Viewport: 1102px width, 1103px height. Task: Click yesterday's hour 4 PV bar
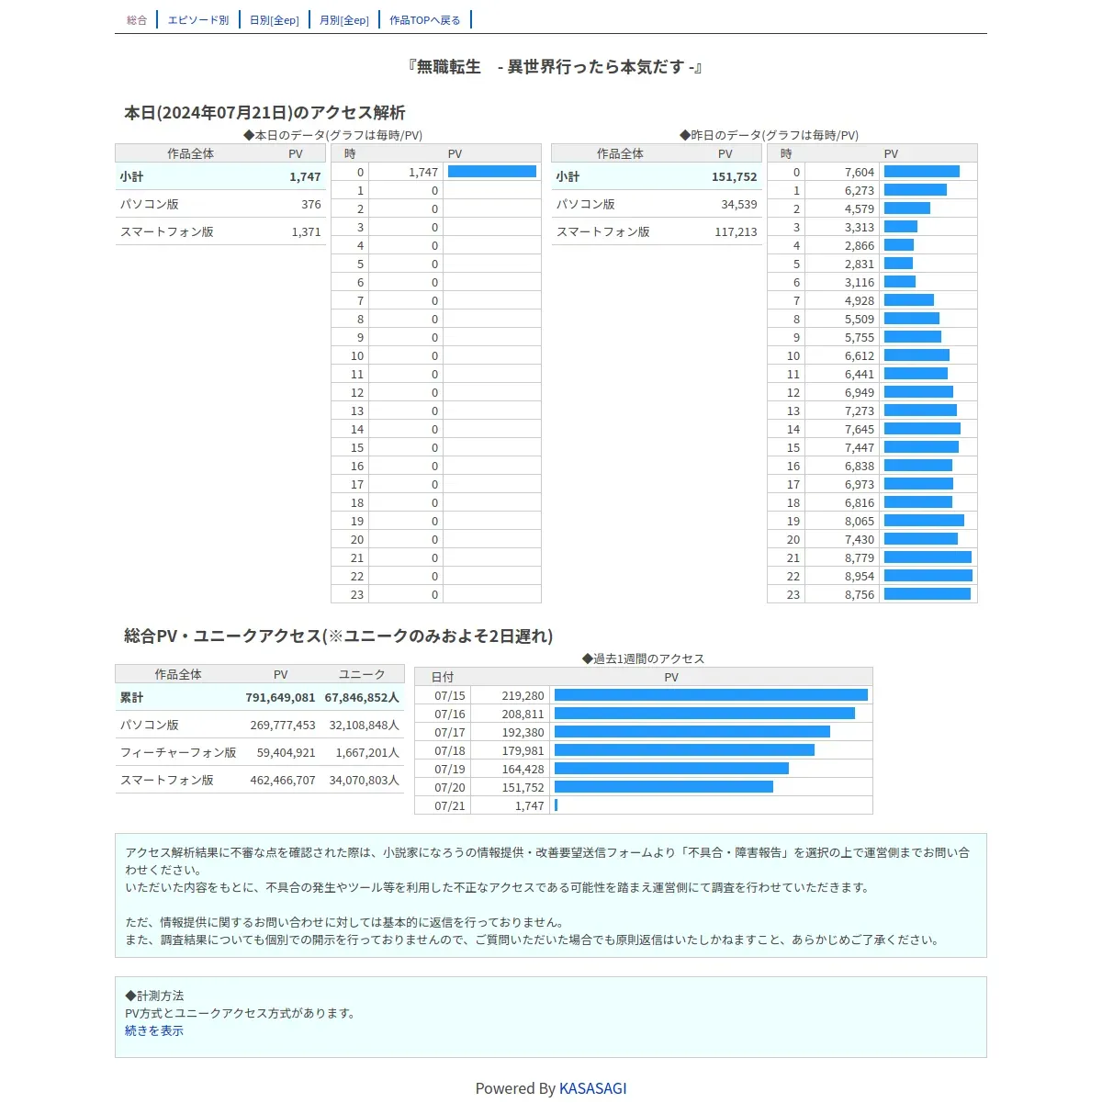pos(899,245)
